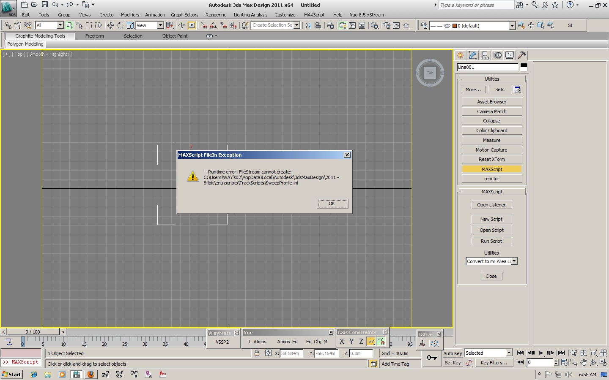
Task: Open the Rendering menu
Action: (x=216, y=15)
